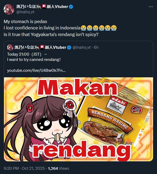Click the 6h timestamp on quoted tweet

pos(96,47)
